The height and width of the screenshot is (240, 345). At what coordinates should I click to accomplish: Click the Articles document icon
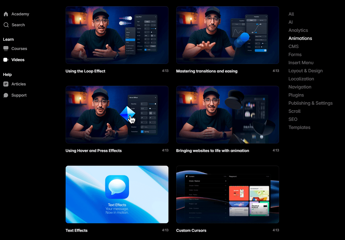point(6,84)
